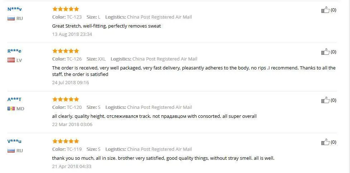The height and width of the screenshot is (173, 350).
Task: Open reviewer A***T's profile
Action: coord(14,99)
